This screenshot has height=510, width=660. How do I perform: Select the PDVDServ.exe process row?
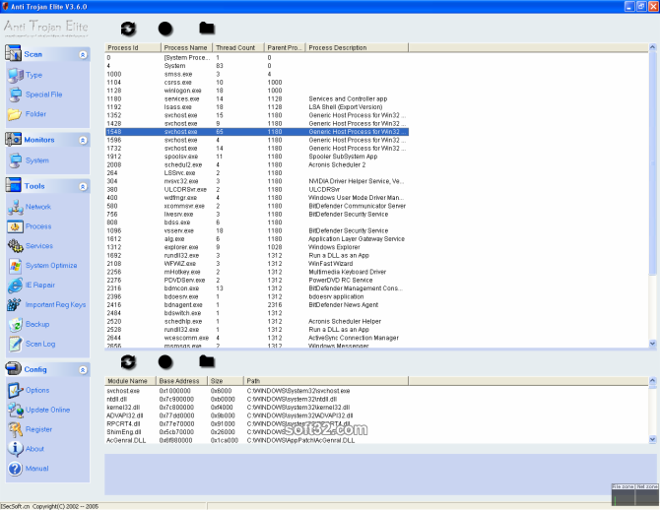257,281
